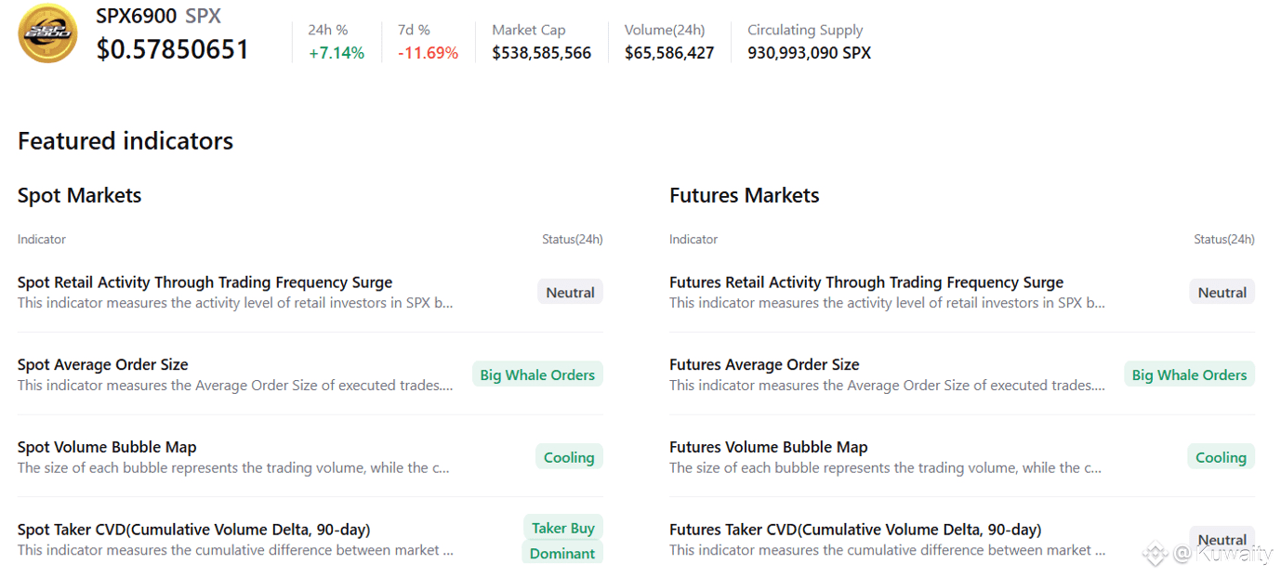The height and width of the screenshot is (577, 1281).
Task: Click the spot Big Whale Orders badge
Action: pyautogui.click(x=537, y=374)
